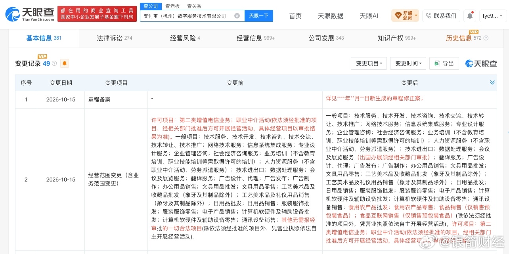Select the 法律诉讼 tab
Image resolution: width=509 pixels, height=254 pixels.
coord(114,38)
